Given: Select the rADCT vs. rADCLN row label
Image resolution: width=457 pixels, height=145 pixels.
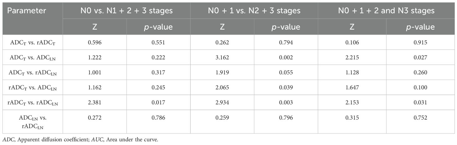Looking at the screenshot, I should [x=32, y=102].
